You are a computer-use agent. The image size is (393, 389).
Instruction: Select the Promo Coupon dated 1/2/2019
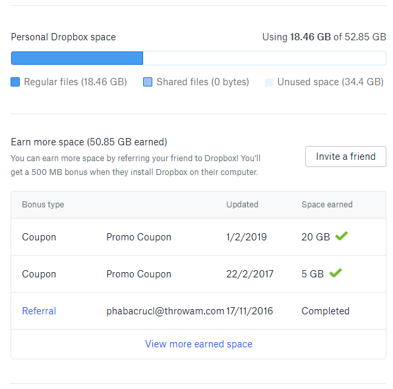coord(139,237)
